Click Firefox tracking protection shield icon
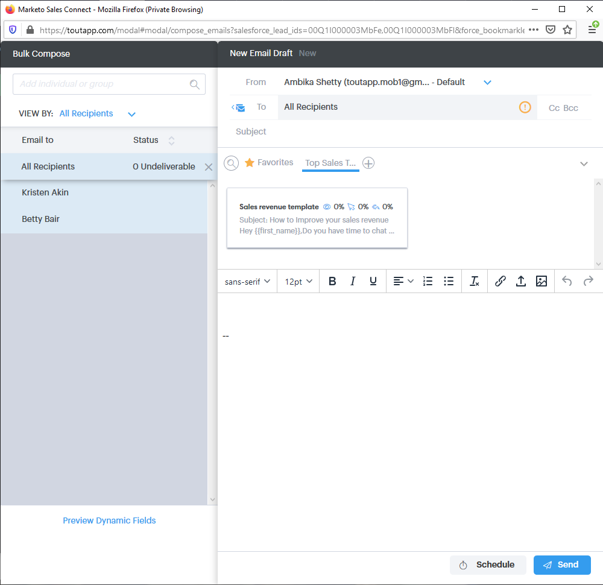The height and width of the screenshot is (585, 603). [13, 30]
